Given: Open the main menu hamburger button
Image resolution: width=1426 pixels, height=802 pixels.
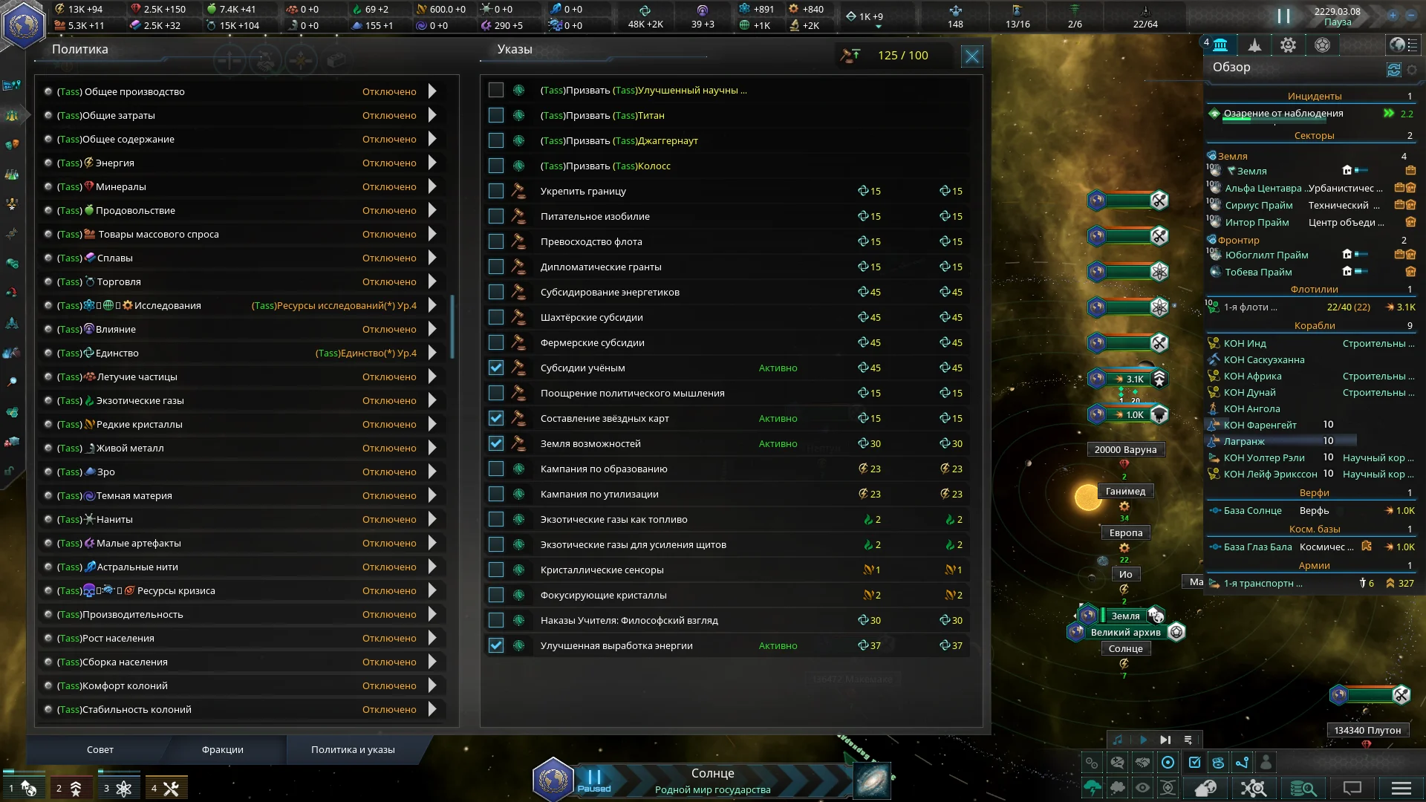Looking at the screenshot, I should pos(1401,788).
